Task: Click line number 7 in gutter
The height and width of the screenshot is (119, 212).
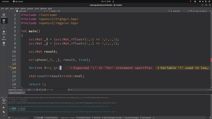Action: click(15, 39)
